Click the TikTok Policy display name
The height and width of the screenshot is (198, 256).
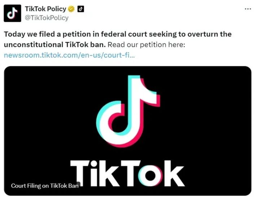(45, 9)
